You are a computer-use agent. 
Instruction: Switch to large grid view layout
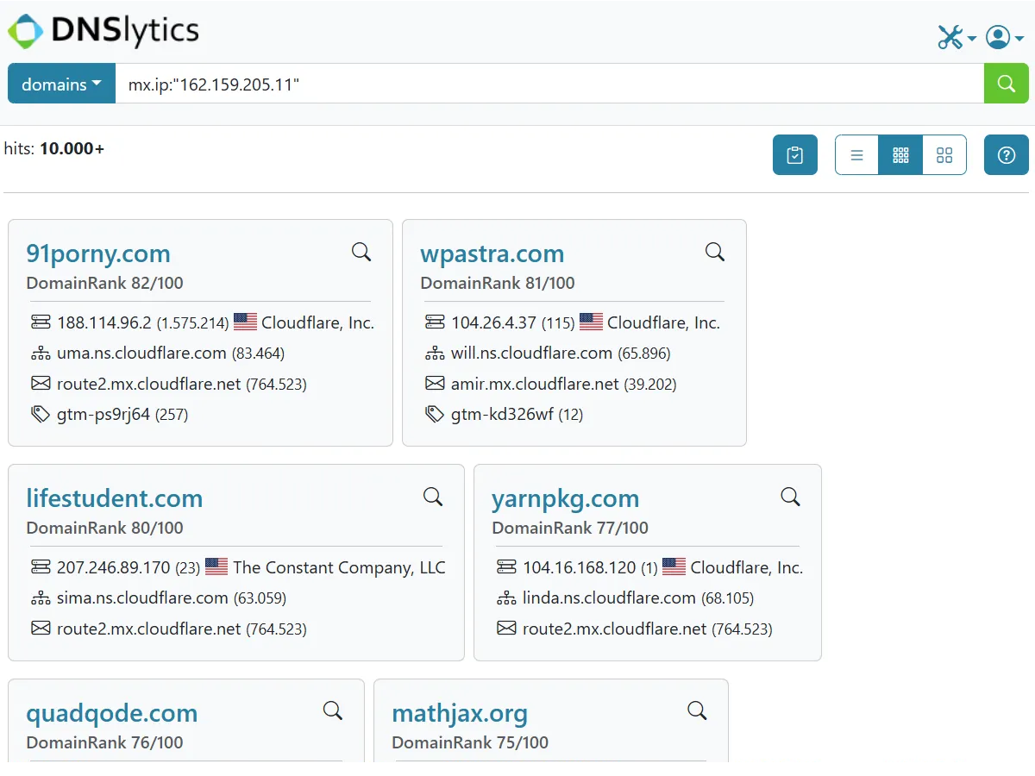[944, 155]
